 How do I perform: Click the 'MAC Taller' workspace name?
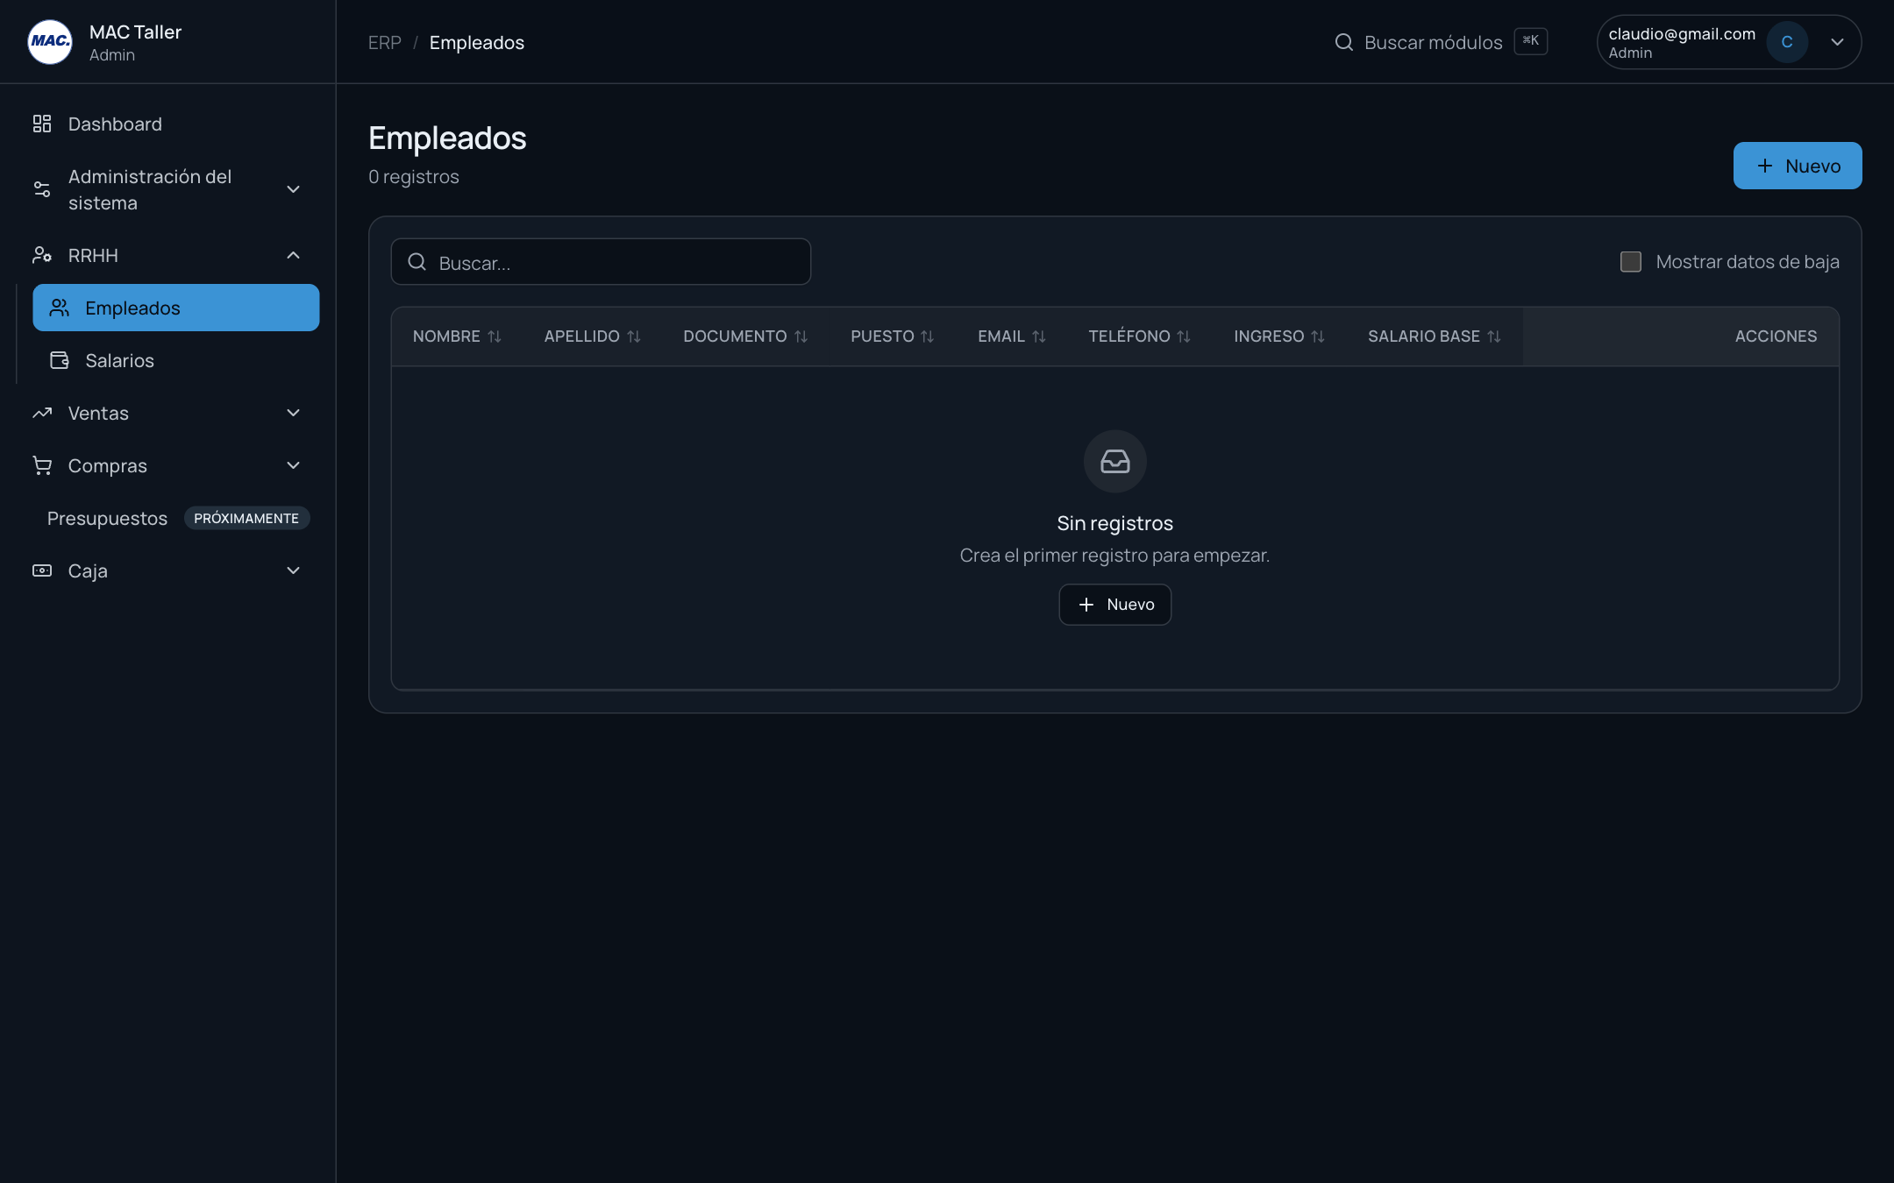[x=135, y=32]
